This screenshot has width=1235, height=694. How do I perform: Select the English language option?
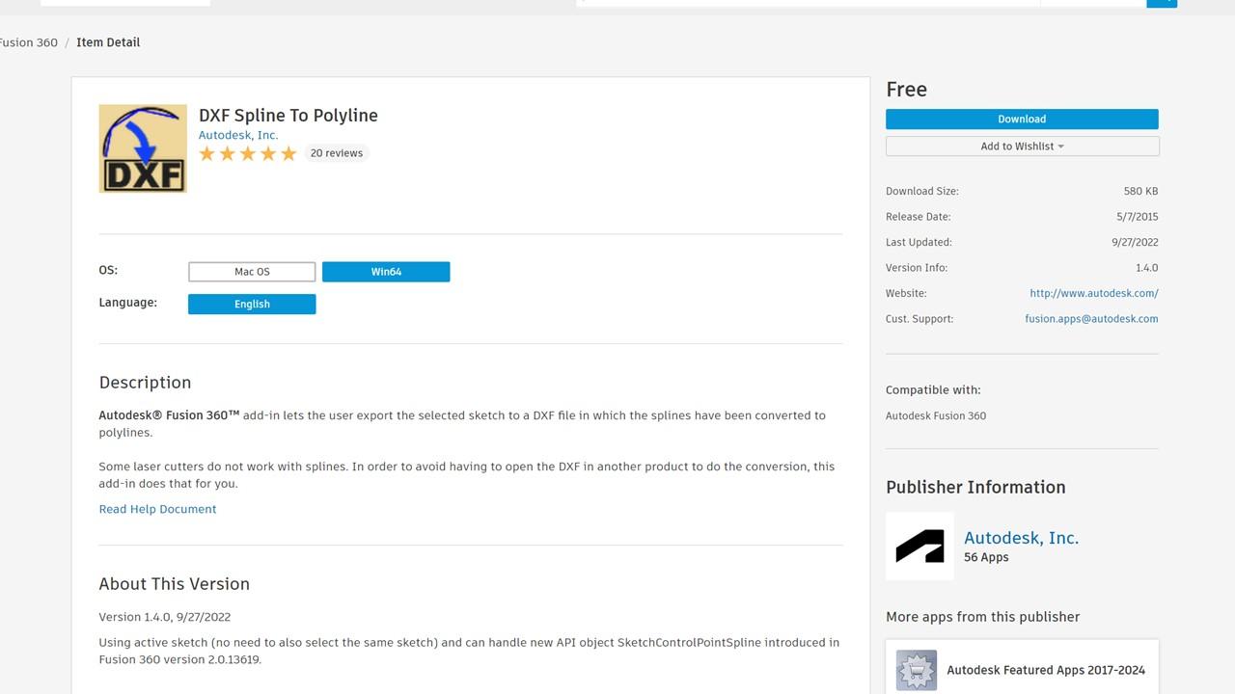click(252, 304)
